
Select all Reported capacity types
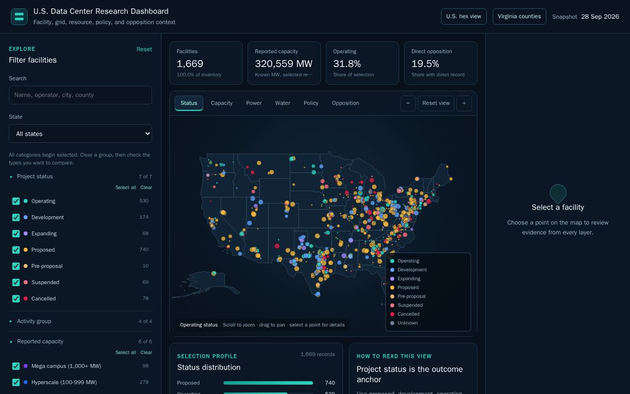point(126,353)
